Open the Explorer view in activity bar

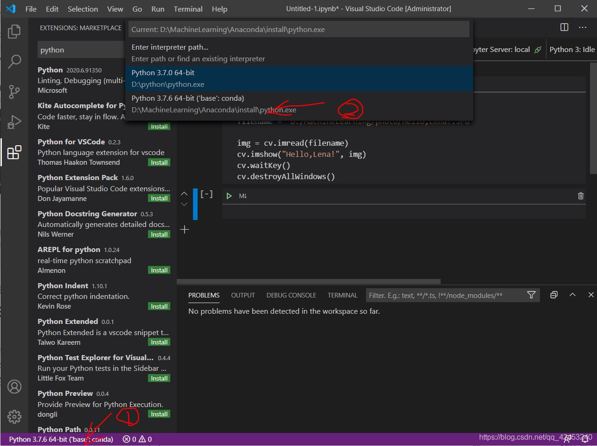[14, 32]
